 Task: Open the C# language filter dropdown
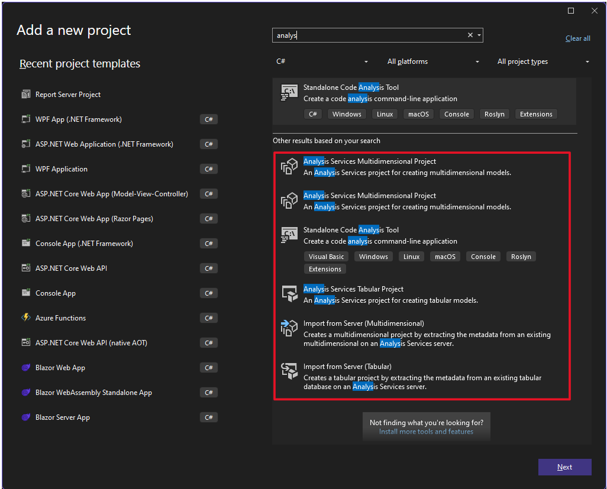(322, 61)
